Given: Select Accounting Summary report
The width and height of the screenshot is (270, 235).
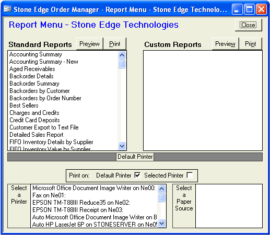Looking at the screenshot, I should pyautogui.click(x=63, y=54).
